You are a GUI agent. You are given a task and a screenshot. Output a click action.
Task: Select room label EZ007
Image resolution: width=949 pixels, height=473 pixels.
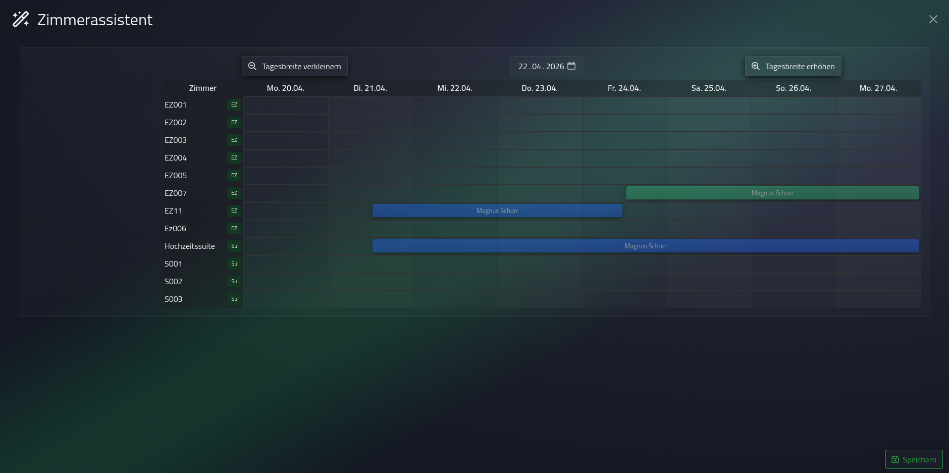tap(176, 193)
